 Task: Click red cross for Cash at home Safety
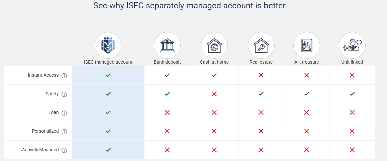[214, 94]
